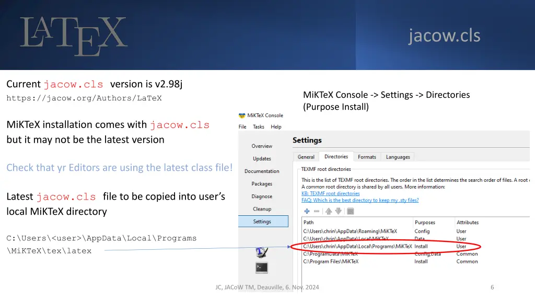Switch to the Formats tab
The height and width of the screenshot is (301, 535).
pos(367,157)
